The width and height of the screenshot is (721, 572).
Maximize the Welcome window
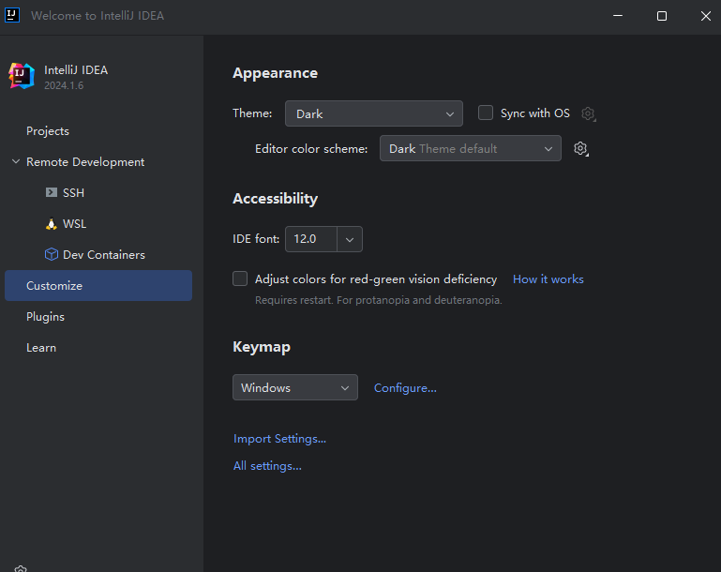662,16
